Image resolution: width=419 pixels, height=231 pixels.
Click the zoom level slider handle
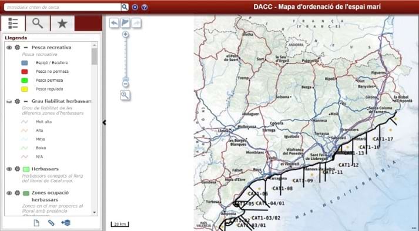coord(126,79)
